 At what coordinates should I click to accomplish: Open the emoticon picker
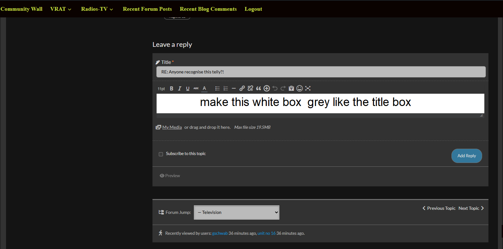click(x=300, y=88)
